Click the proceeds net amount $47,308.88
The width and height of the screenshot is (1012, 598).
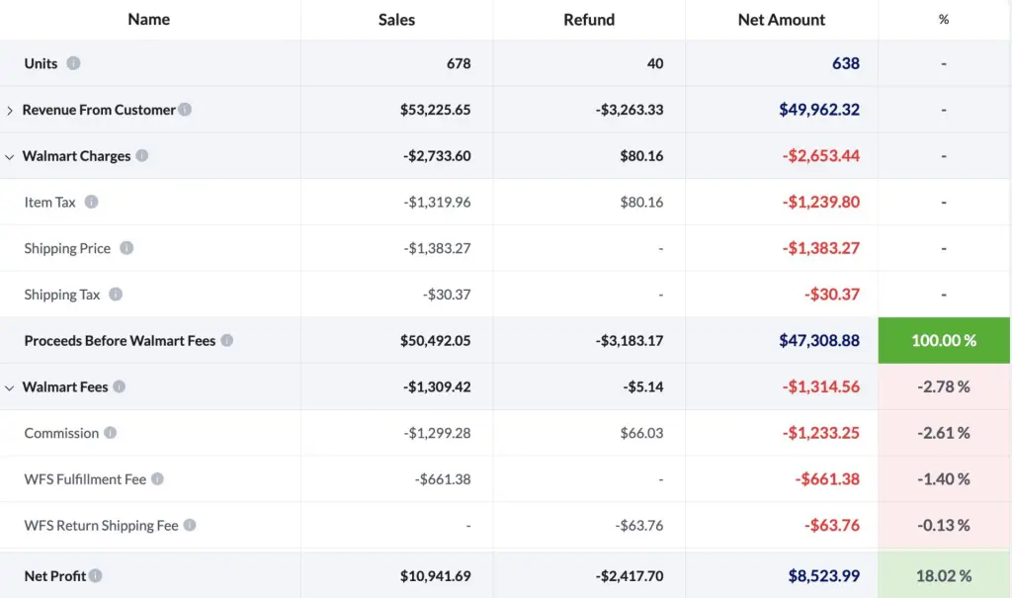(x=819, y=340)
